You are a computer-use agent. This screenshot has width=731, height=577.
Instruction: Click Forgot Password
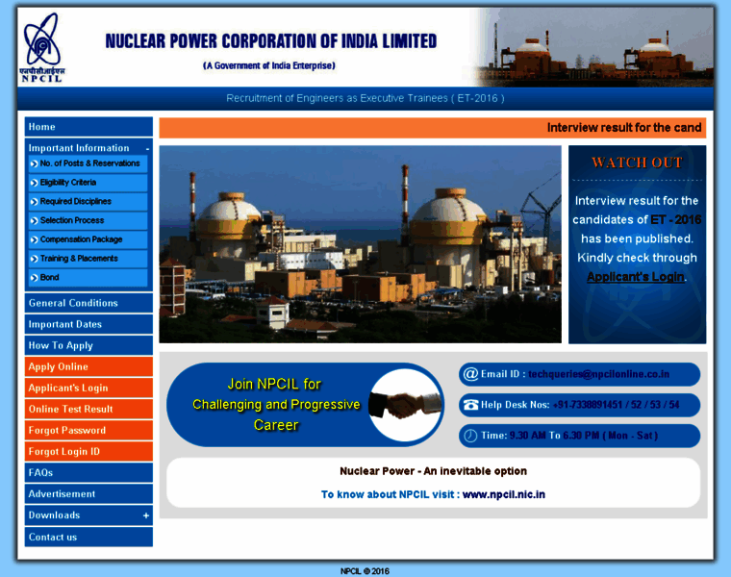pyautogui.click(x=88, y=430)
